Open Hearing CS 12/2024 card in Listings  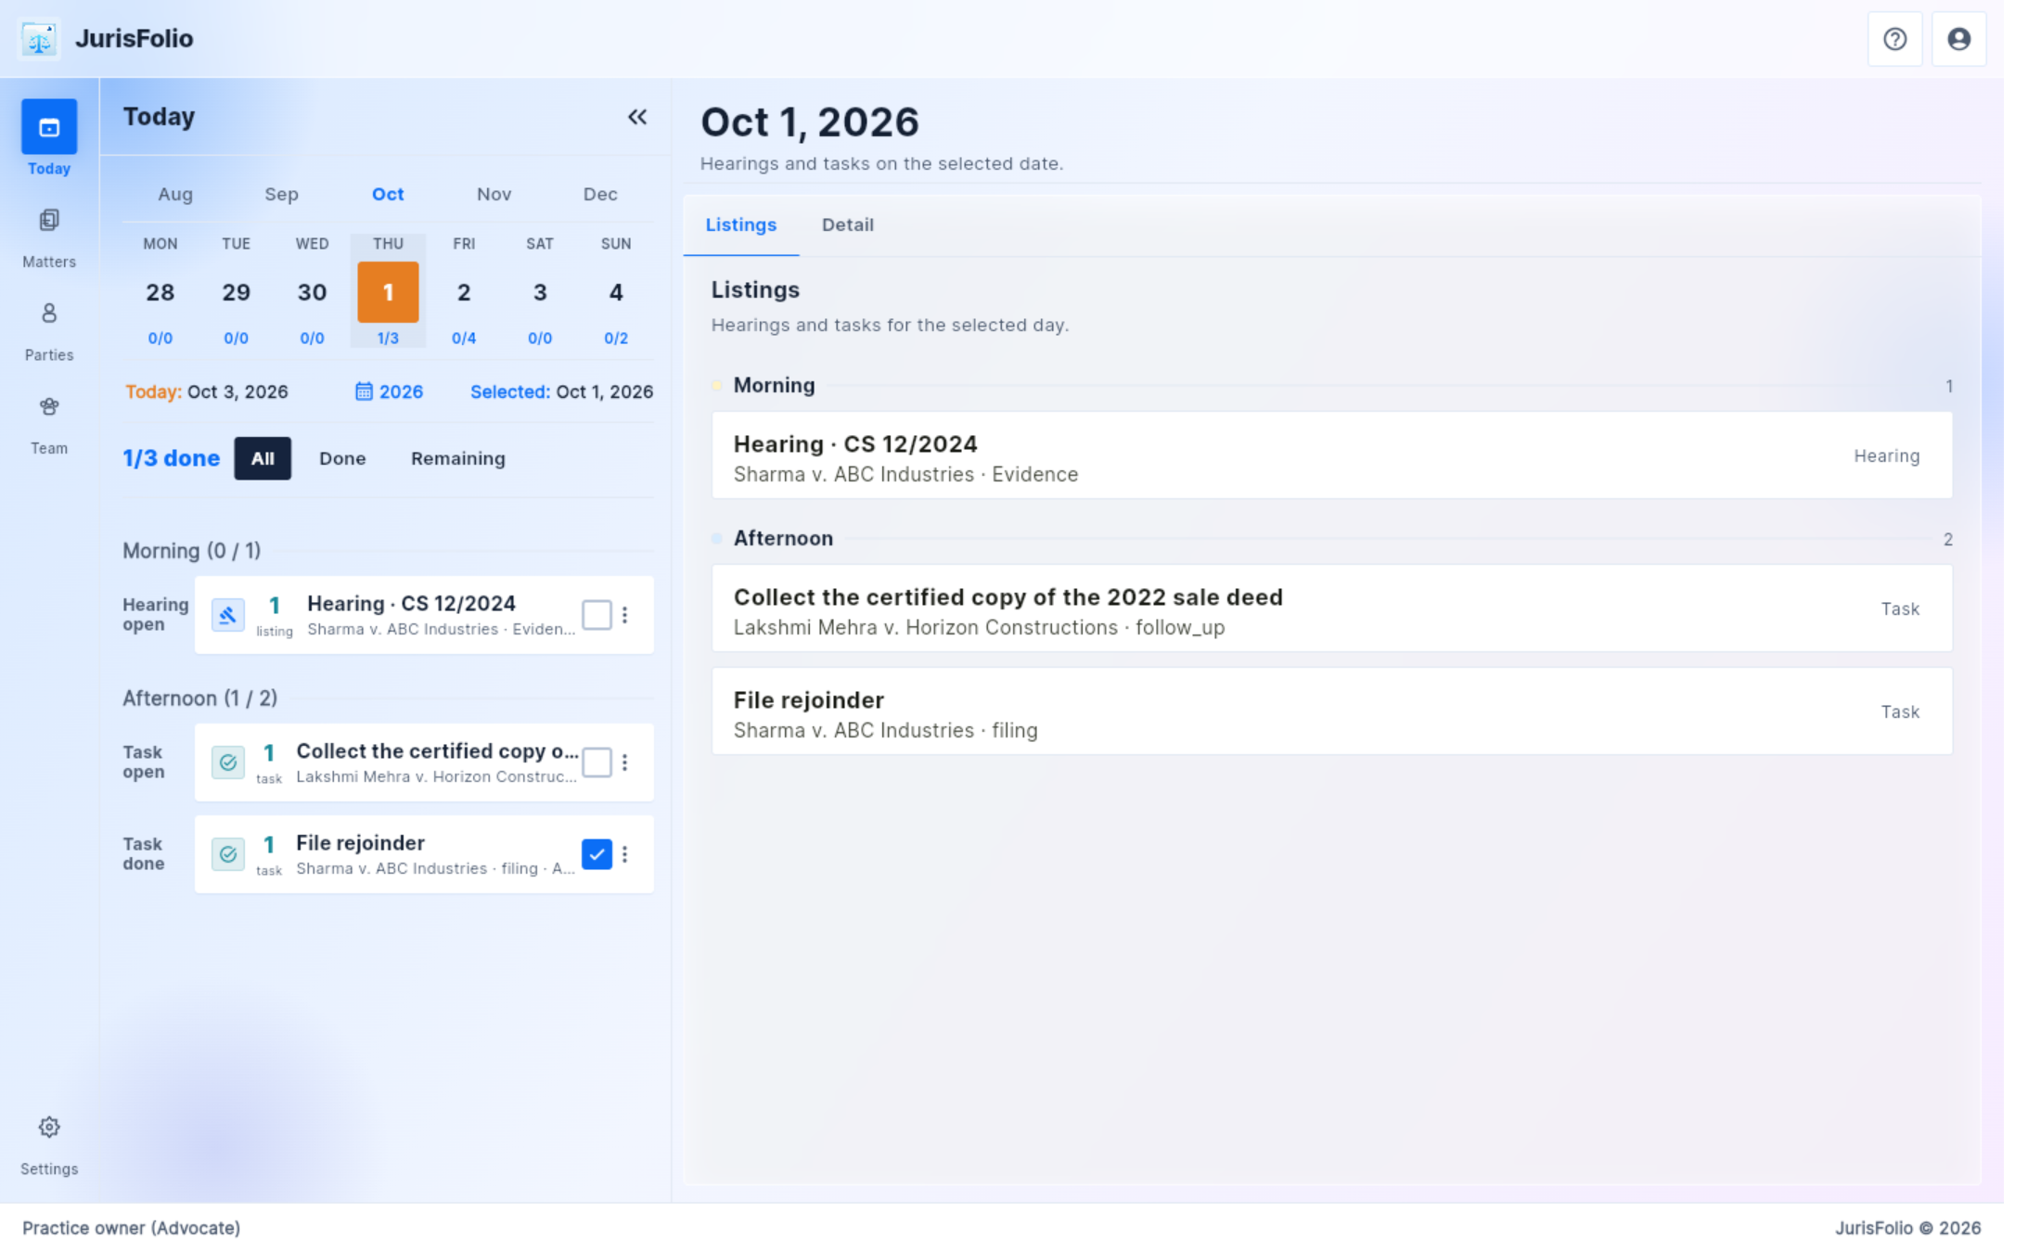[1331, 455]
